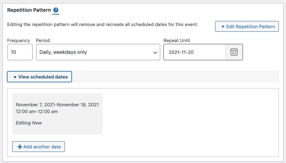Click the Editing Now status text
This screenshot has height=163, width=286.
(29, 123)
